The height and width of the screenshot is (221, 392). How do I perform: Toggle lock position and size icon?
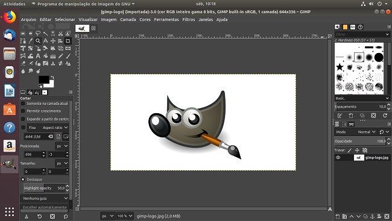coord(357,150)
